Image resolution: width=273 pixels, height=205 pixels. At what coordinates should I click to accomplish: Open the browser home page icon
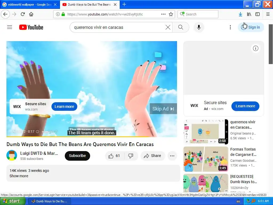[31, 14]
